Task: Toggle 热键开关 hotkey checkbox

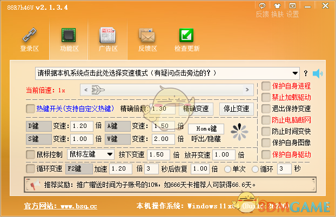Action: tap(30, 109)
